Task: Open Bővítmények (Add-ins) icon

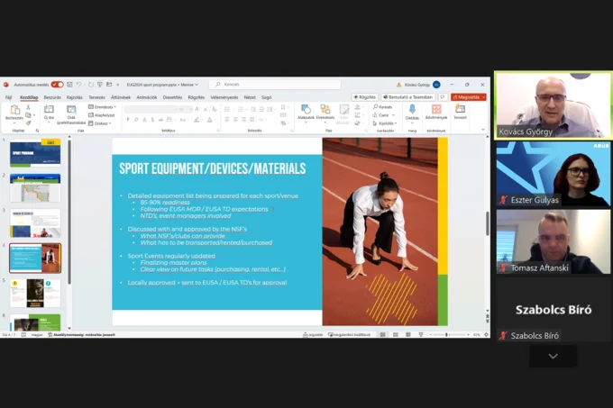Action: point(436,110)
